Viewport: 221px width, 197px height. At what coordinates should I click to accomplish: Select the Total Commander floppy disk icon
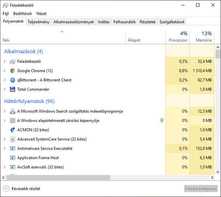point(12,90)
